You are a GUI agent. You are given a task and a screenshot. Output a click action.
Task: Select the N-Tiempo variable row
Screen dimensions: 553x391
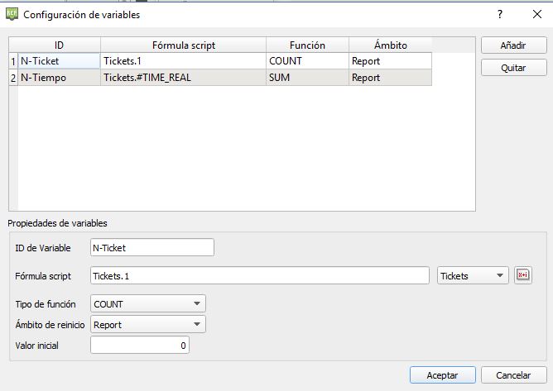58,78
